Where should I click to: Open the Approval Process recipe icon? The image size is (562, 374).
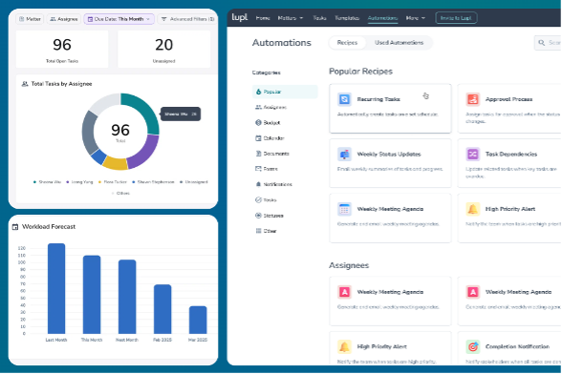click(473, 99)
